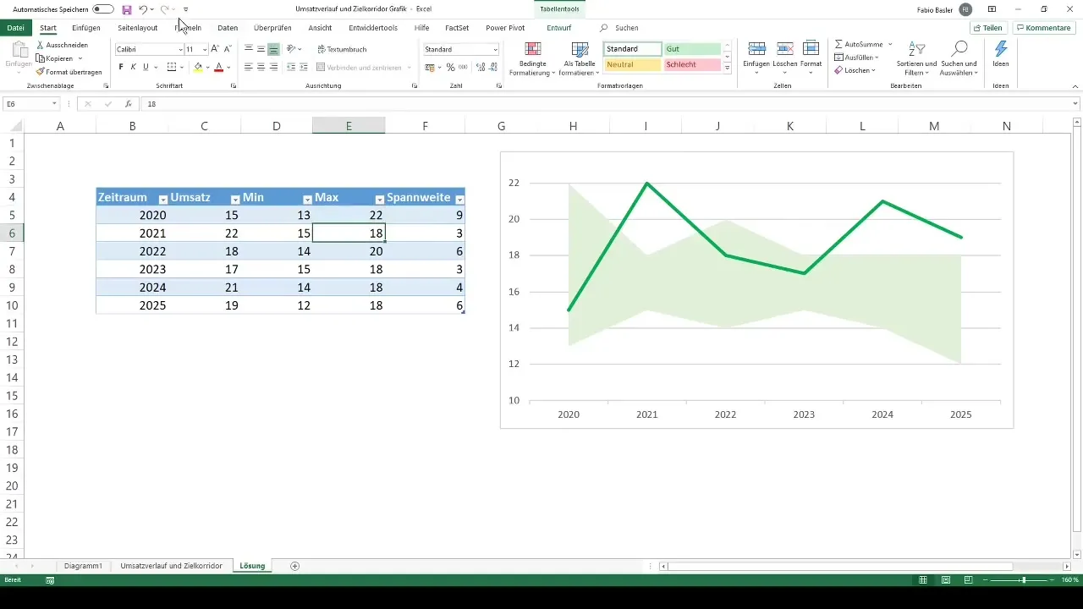Toggle italic K formatting

[133, 67]
